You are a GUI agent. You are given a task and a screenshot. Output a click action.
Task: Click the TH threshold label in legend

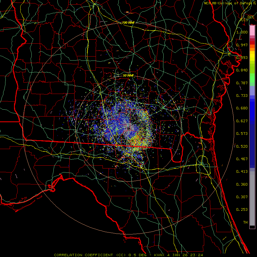245,222
